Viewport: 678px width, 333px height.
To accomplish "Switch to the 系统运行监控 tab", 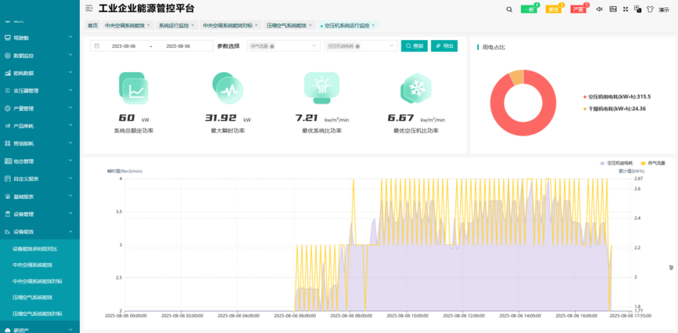I will pos(174,25).
